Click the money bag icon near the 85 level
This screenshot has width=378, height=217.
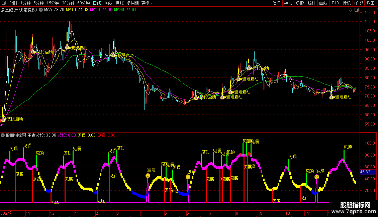[x=249, y=68]
